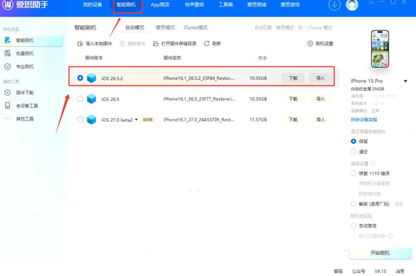This screenshot has height=276, width=416.
Task: Toggle 修复电池健康度 option
Action: pyautogui.click(x=354, y=184)
